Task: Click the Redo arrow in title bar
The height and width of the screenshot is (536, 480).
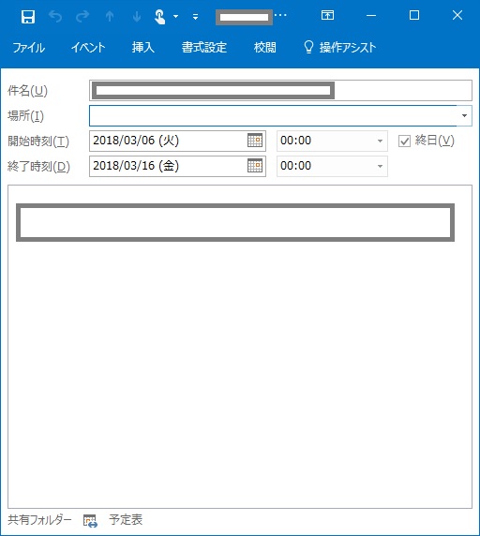Action: (x=82, y=16)
